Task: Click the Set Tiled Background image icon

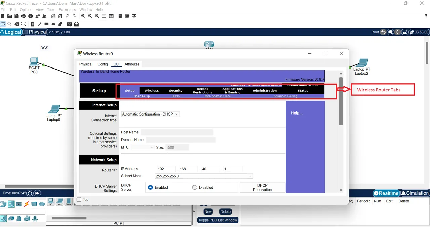Action: coord(405,32)
